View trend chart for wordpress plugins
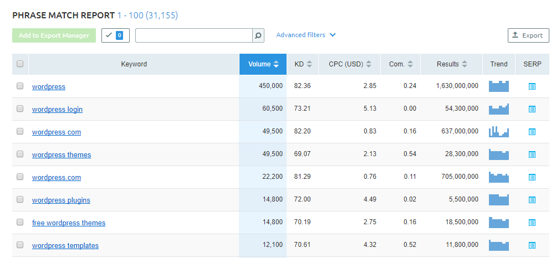This screenshot has width=551, height=258. click(499, 200)
